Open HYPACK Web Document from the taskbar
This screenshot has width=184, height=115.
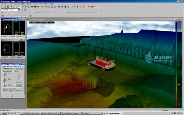[x=29, y=113]
